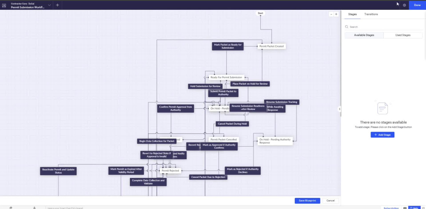
Task: Open Mark as Approved if Authority Confirms transition
Action: pyautogui.click(x=219, y=146)
